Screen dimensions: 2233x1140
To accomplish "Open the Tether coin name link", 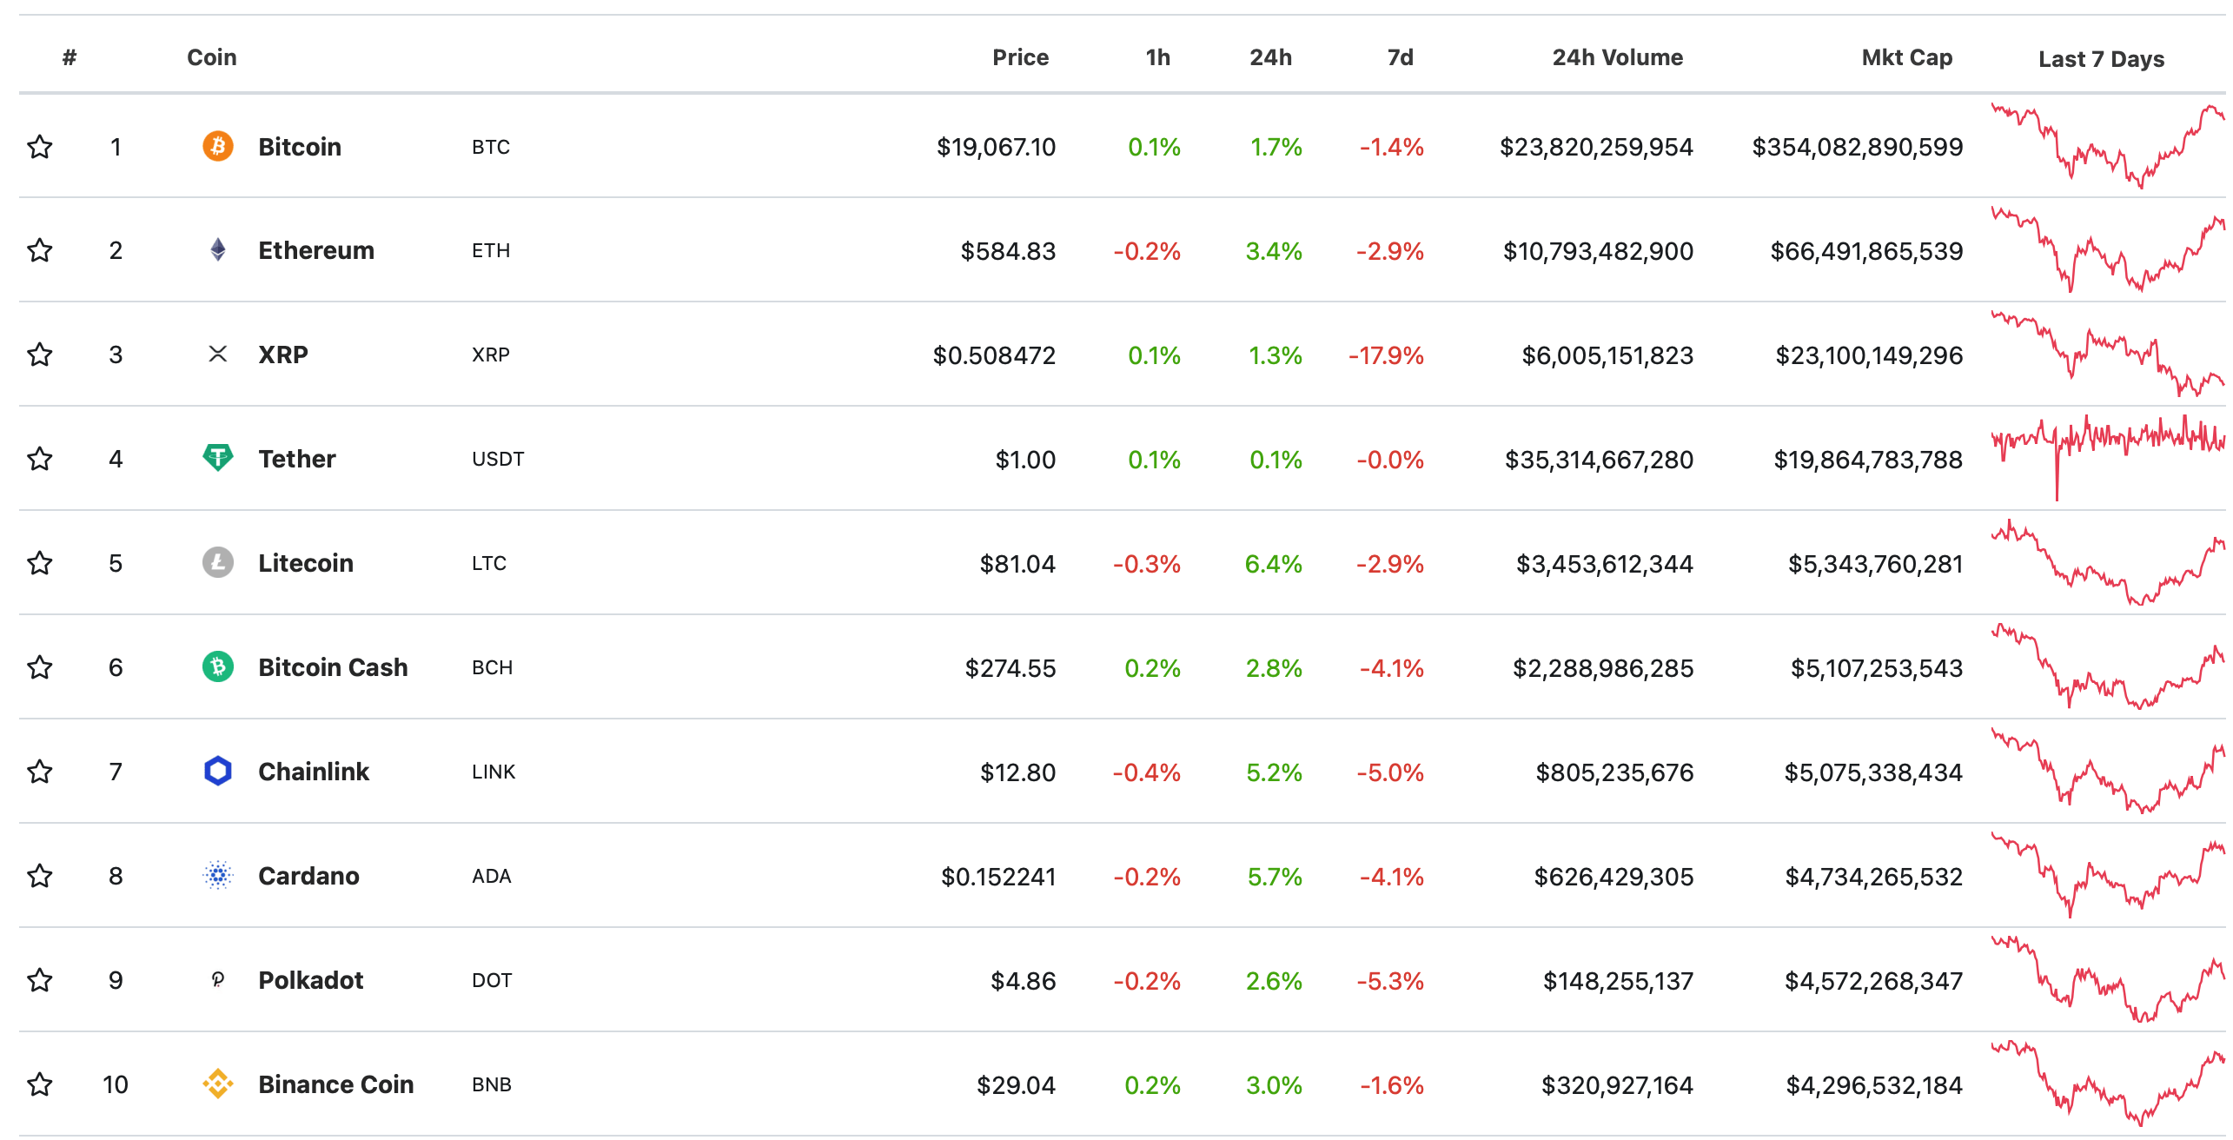I will [297, 459].
